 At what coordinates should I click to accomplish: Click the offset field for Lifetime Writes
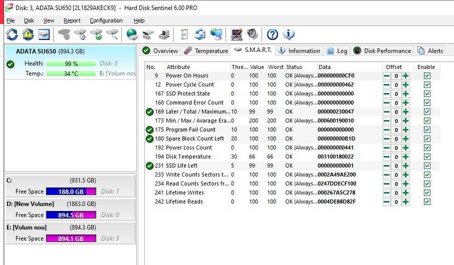[396, 193]
